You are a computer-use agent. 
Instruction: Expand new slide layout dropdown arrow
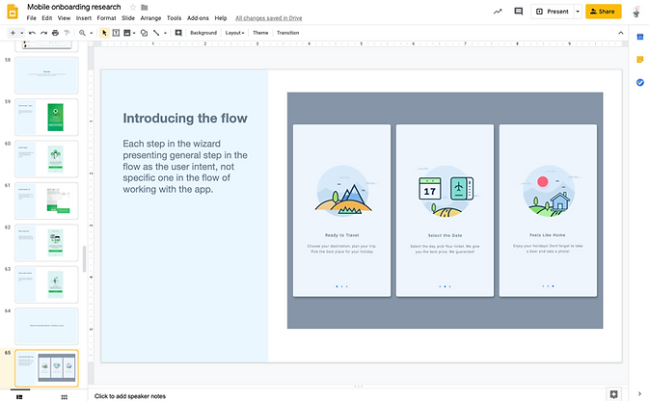point(22,33)
